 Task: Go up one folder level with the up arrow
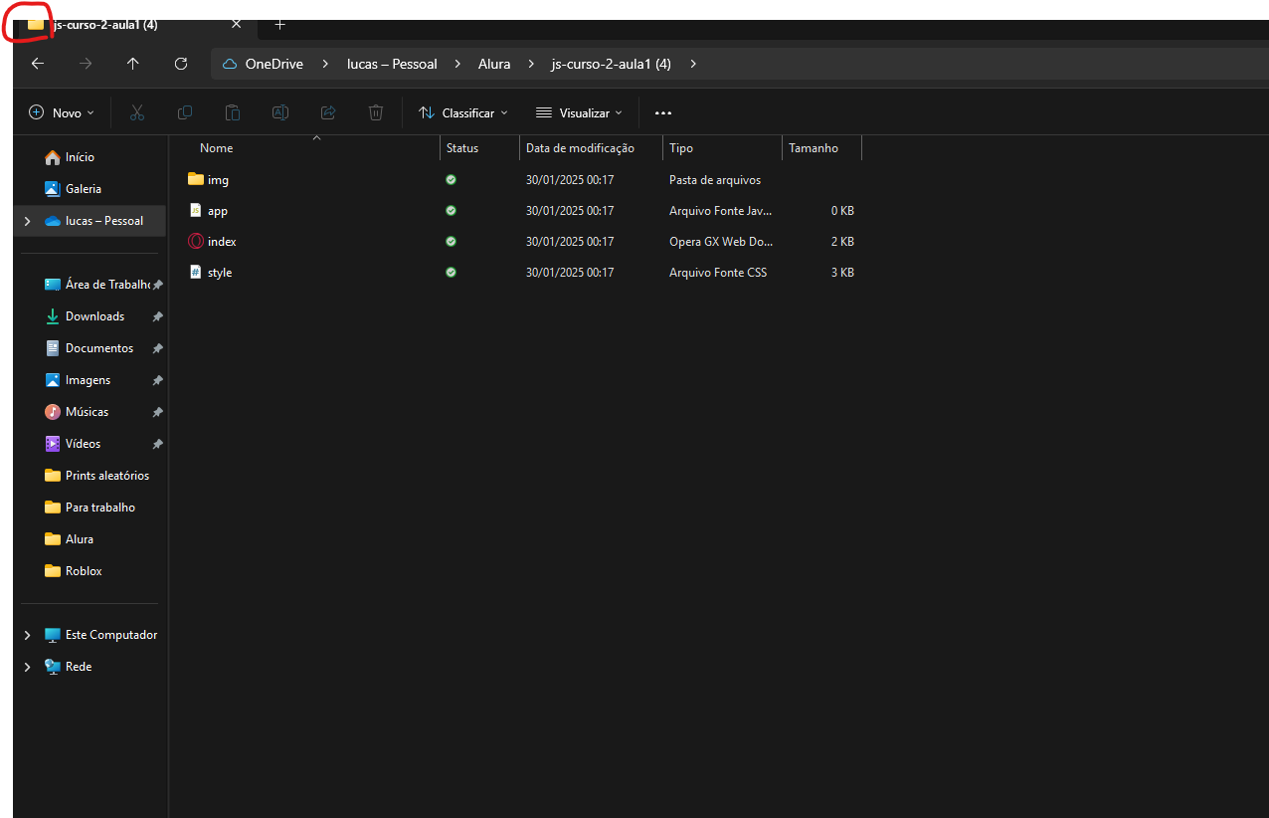pos(133,64)
